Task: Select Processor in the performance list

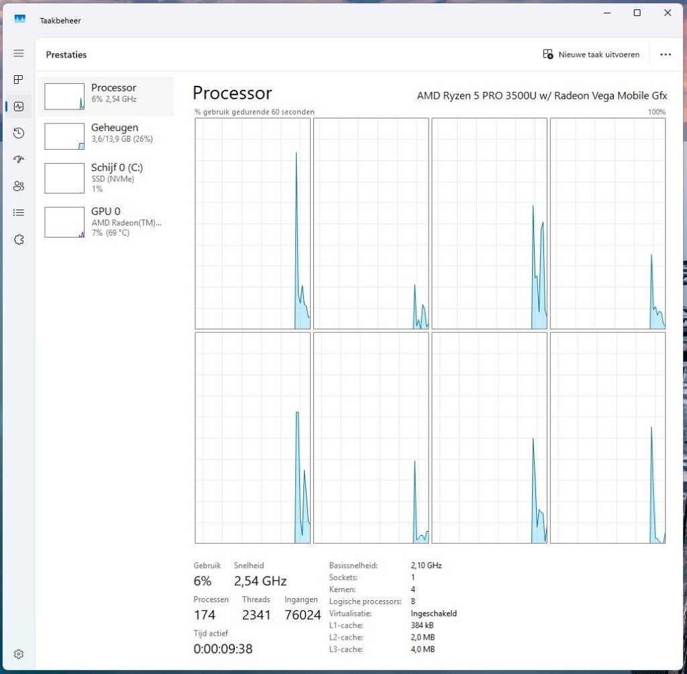Action: (106, 97)
